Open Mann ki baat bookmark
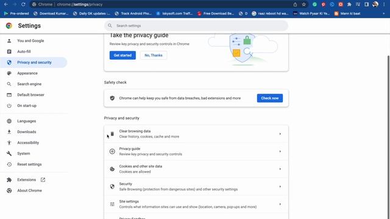The height and width of the screenshot is (219, 390). [x=347, y=13]
